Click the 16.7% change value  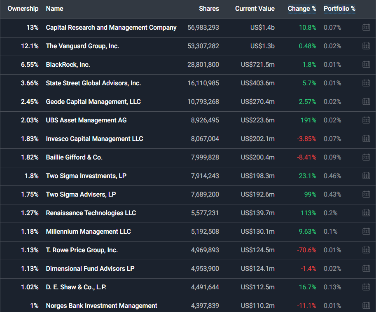[x=307, y=287]
